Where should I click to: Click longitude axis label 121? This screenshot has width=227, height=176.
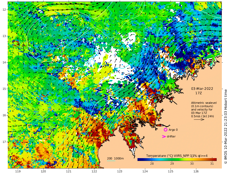coord(69,171)
